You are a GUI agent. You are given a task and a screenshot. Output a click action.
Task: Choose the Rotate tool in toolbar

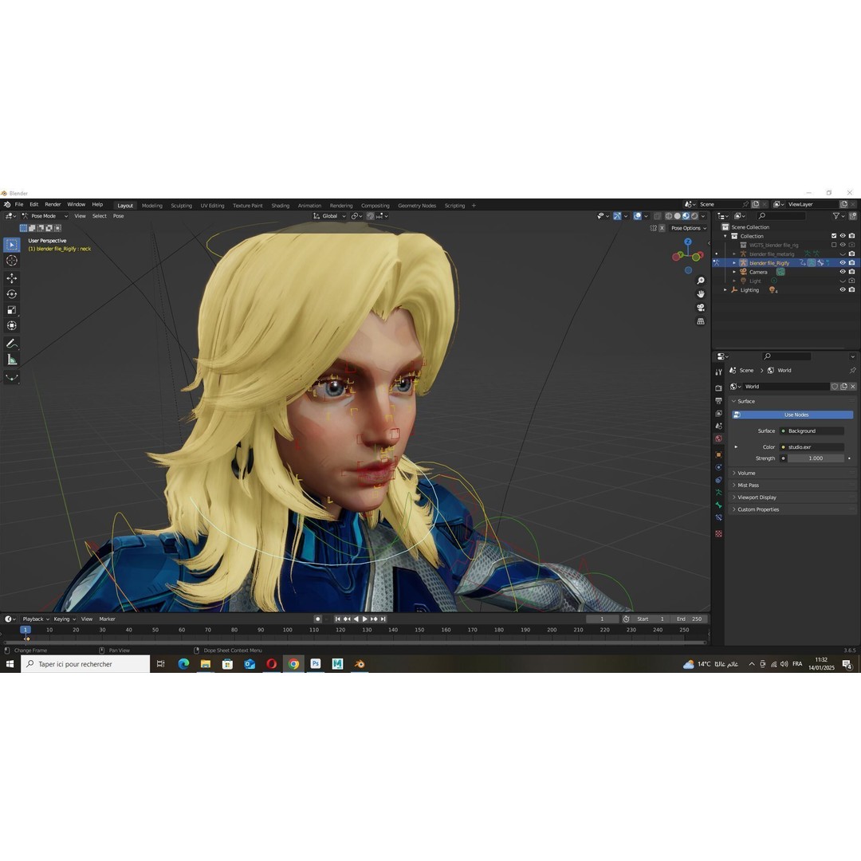coord(11,294)
